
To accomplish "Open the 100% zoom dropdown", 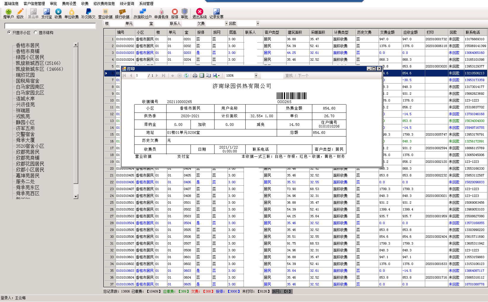I will click(256, 75).
